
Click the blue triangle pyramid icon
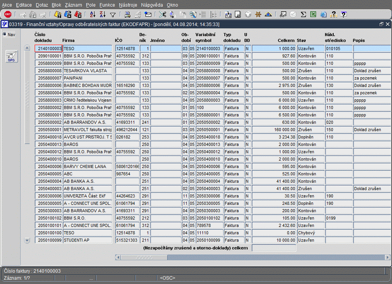tap(268, 15)
